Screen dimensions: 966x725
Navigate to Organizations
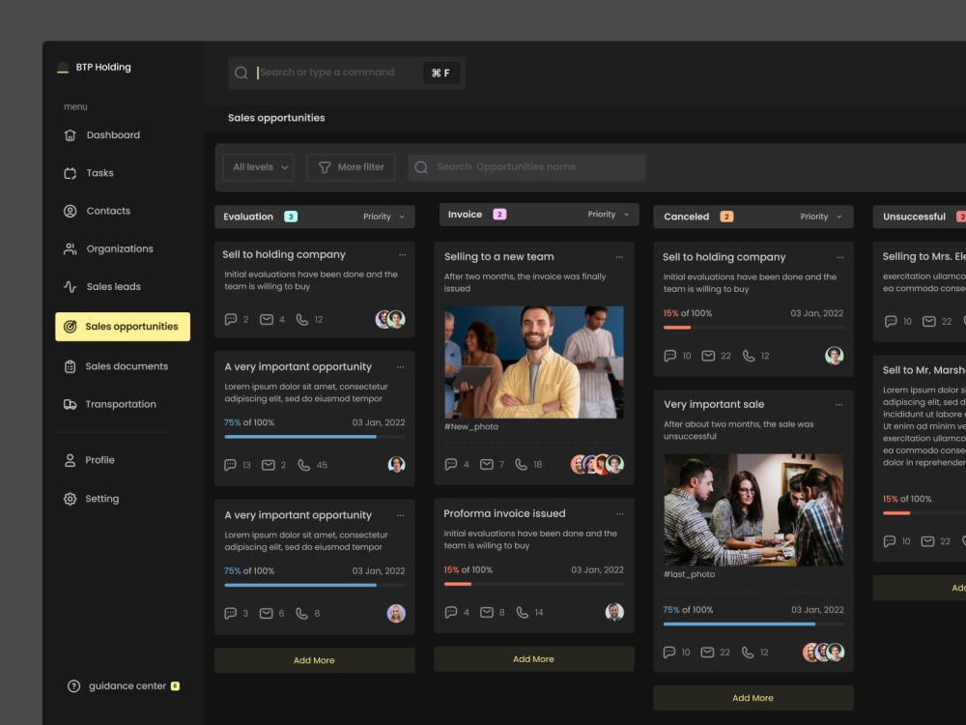point(108,249)
